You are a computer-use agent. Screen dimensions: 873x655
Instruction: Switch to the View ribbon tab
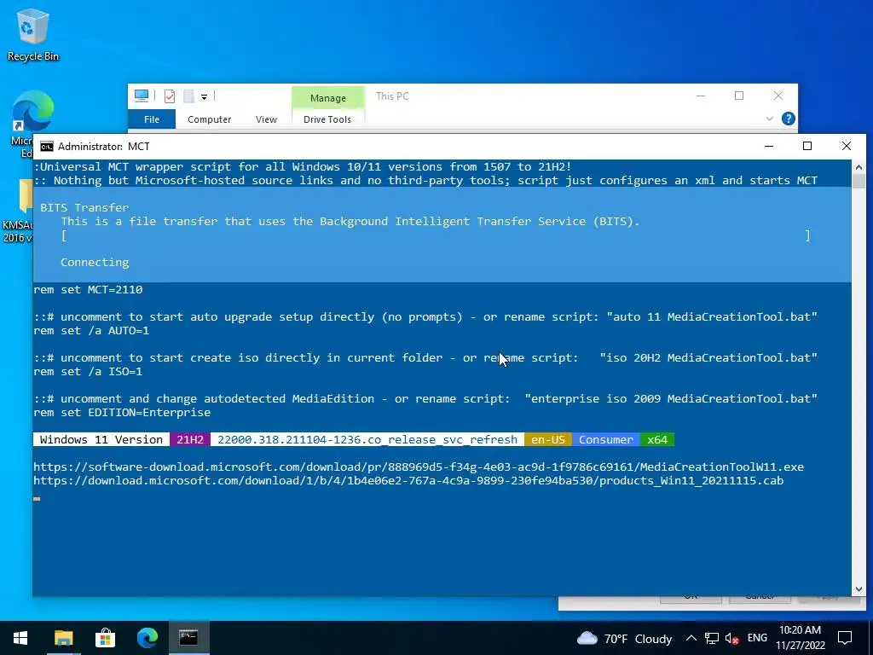(x=266, y=119)
